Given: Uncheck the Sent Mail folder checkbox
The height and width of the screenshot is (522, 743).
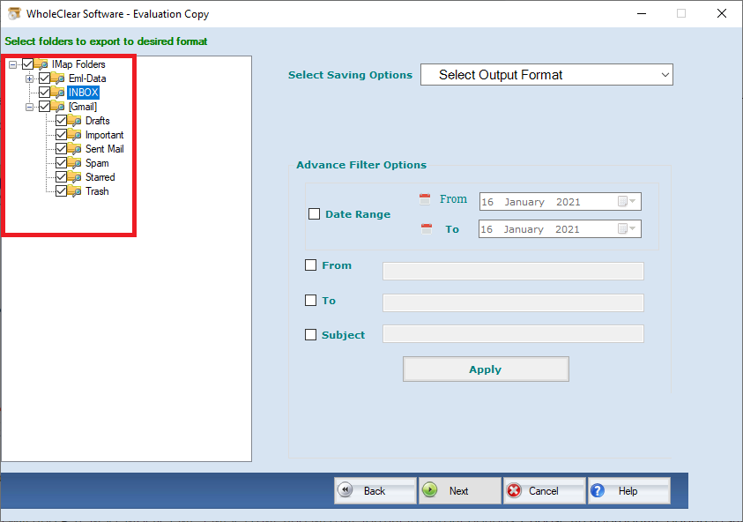Looking at the screenshot, I should (x=61, y=149).
